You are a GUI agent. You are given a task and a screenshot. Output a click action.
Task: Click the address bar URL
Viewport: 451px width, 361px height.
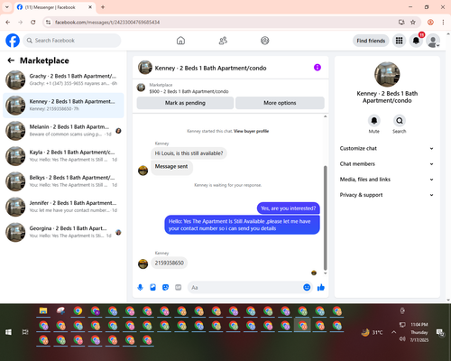(x=107, y=23)
